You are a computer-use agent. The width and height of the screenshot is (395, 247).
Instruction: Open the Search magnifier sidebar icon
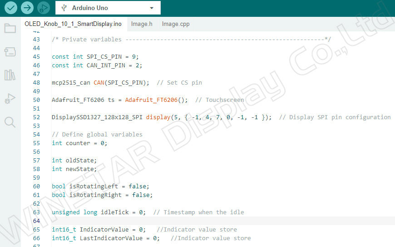[x=10, y=122]
